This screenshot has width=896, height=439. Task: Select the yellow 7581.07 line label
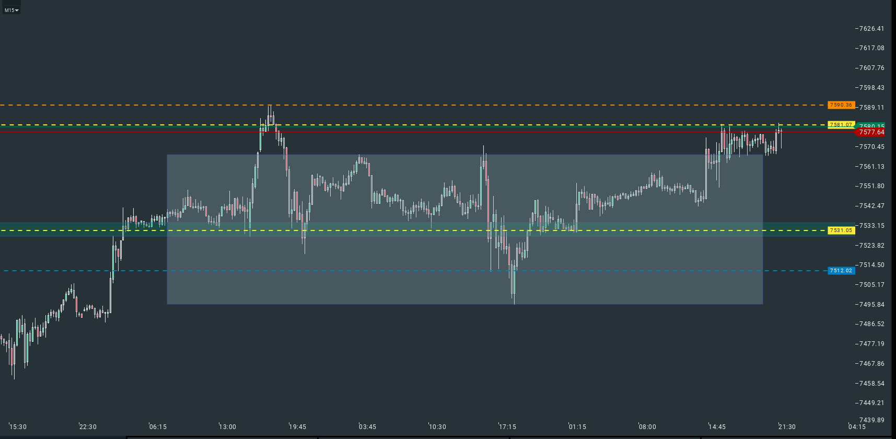tap(841, 125)
